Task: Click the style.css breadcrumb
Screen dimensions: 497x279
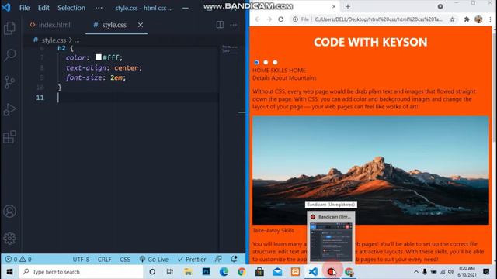Action: click(54, 40)
